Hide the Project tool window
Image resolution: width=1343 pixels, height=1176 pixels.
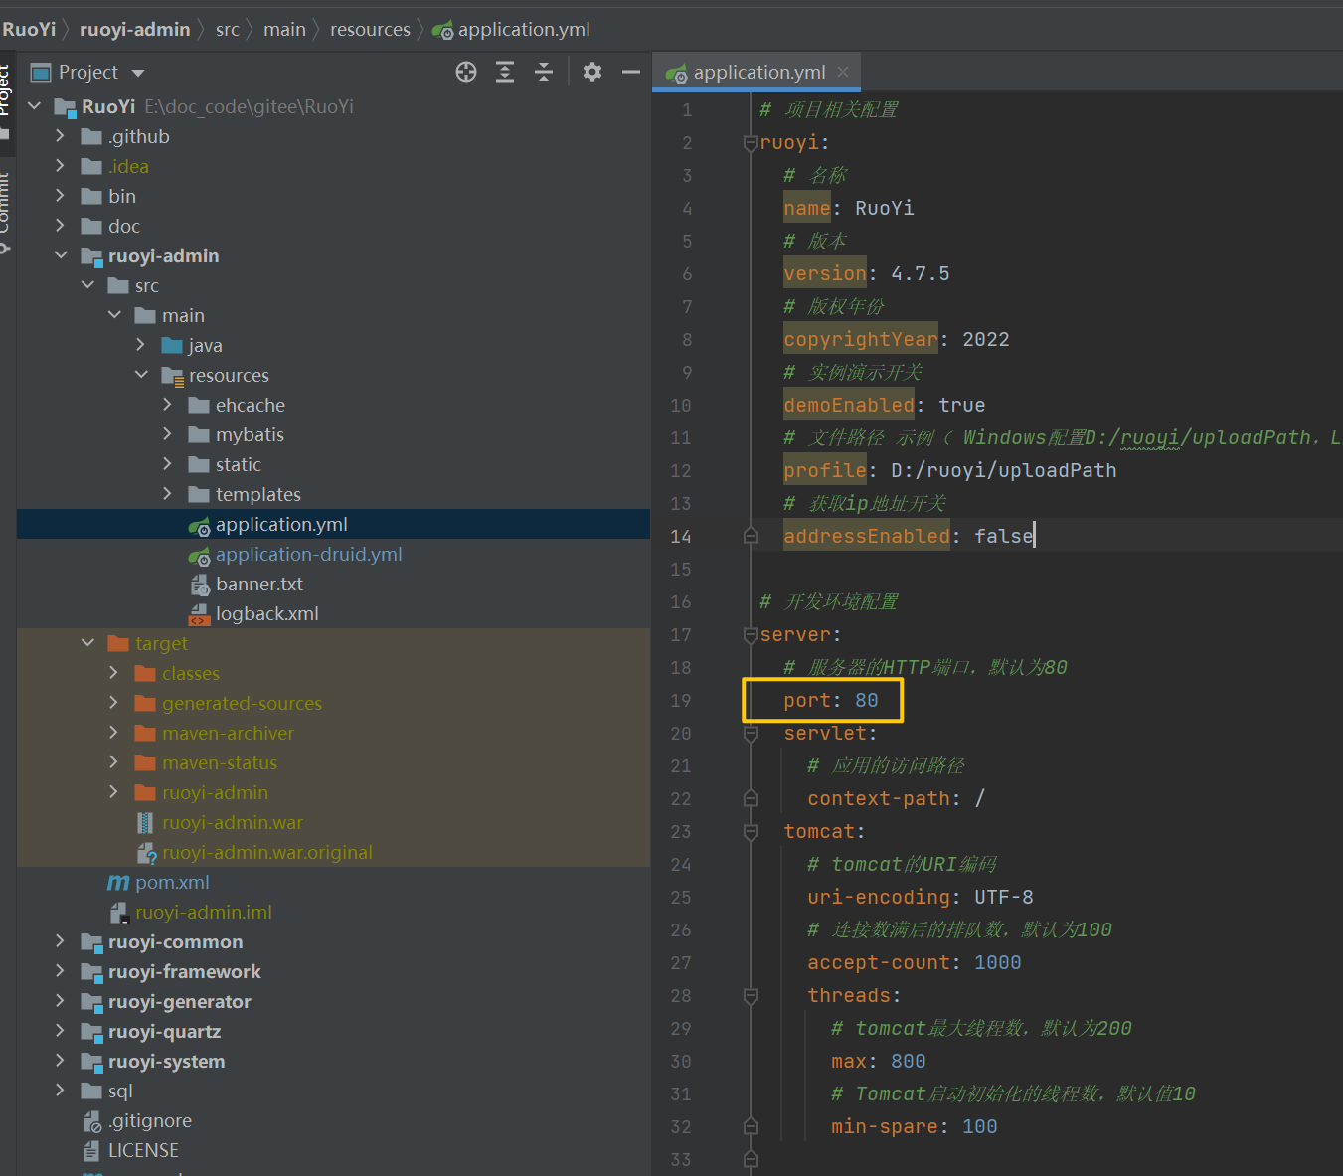(631, 72)
